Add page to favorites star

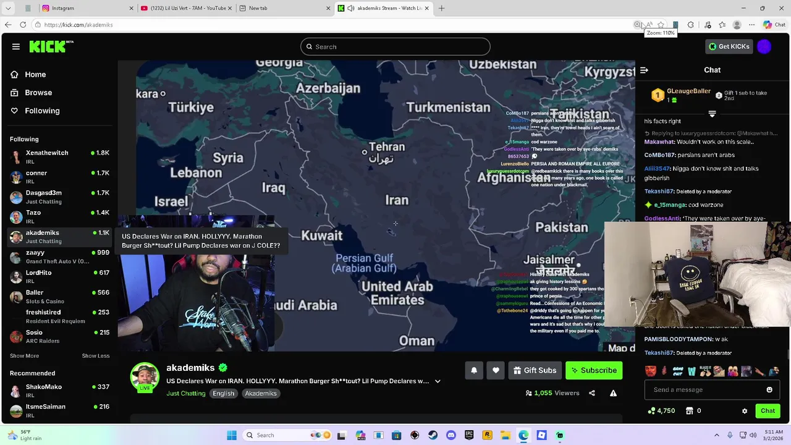661,25
